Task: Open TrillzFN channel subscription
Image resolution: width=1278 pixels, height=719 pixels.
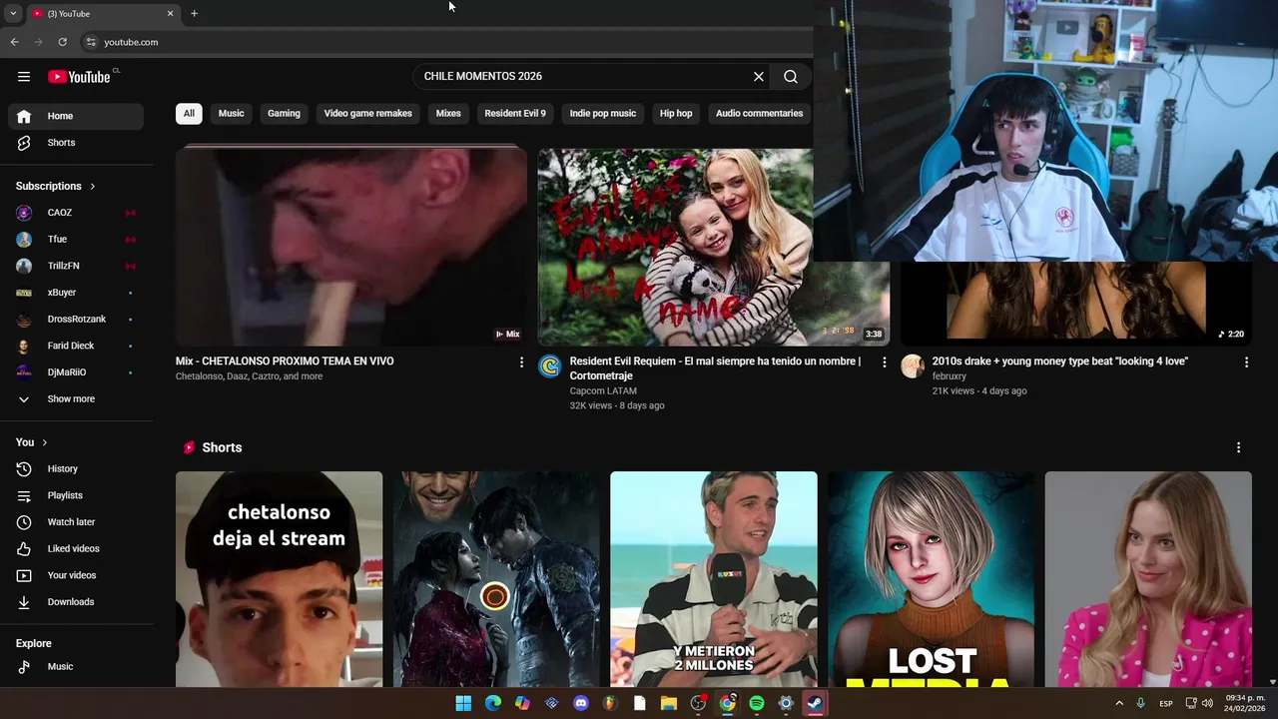Action: [76, 266]
